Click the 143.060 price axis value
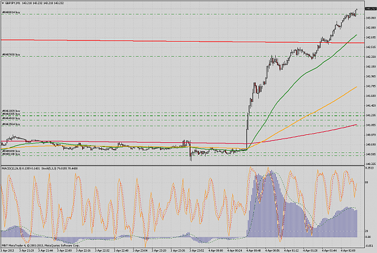This screenshot has width=377, height=253. click(370, 18)
